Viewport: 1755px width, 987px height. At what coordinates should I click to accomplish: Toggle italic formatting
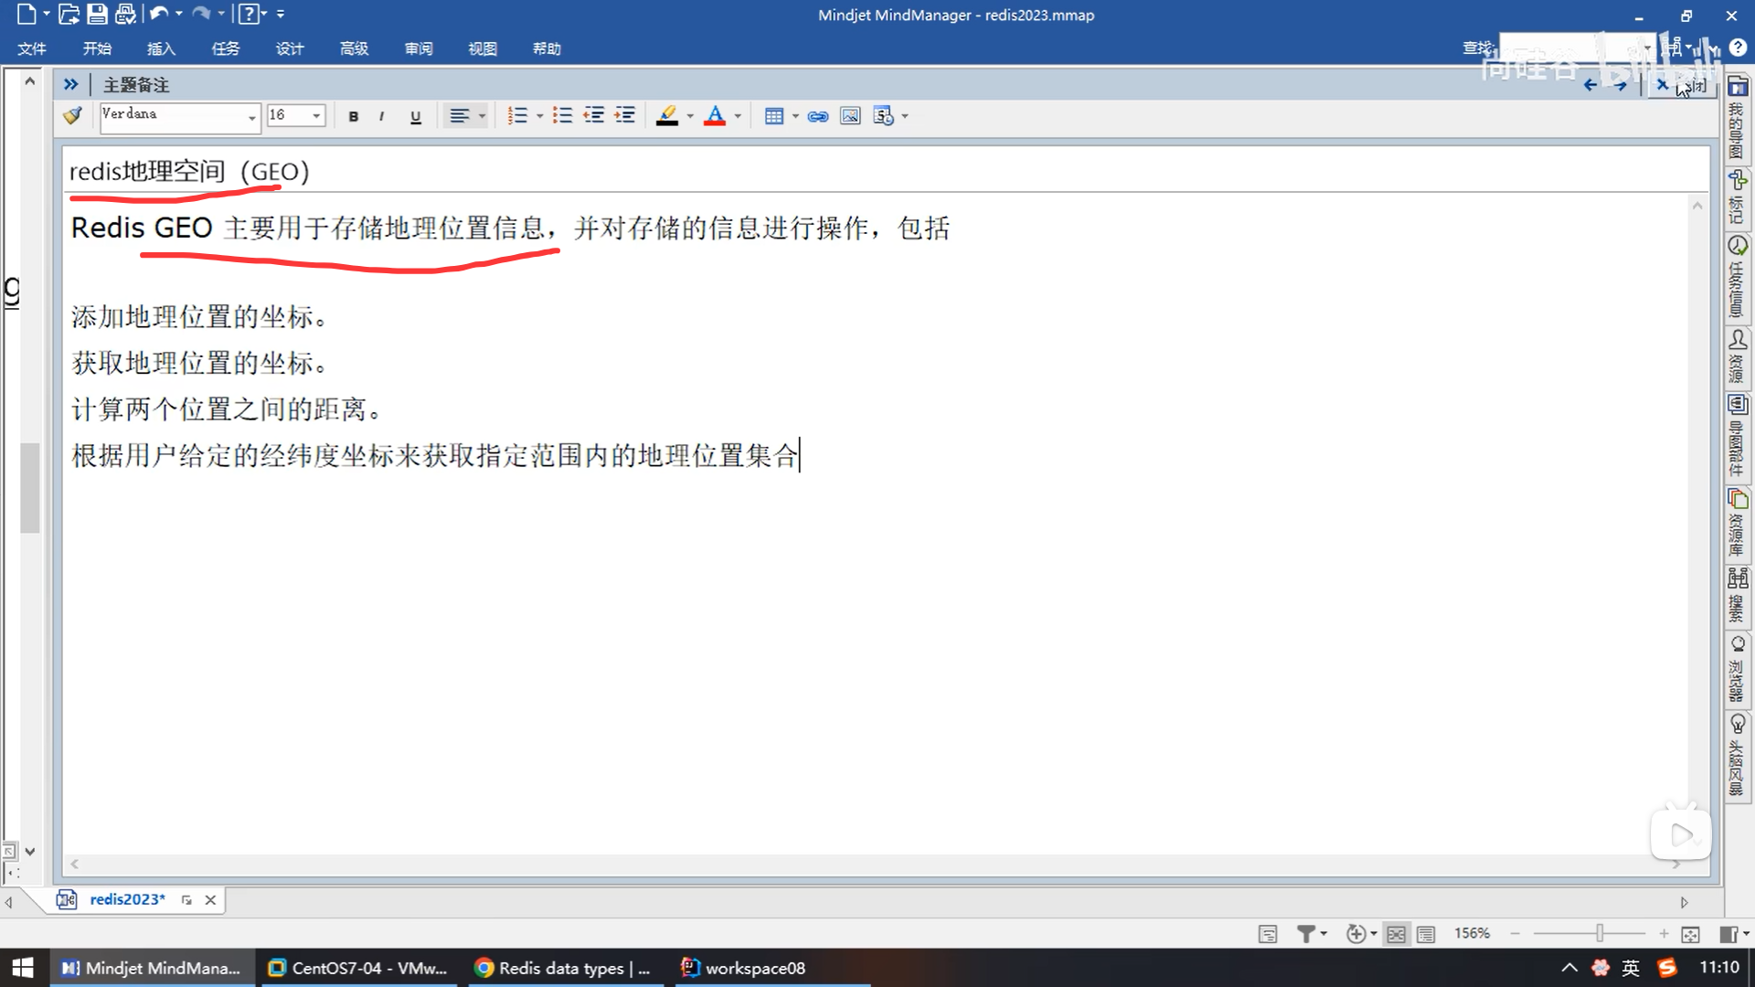click(382, 116)
